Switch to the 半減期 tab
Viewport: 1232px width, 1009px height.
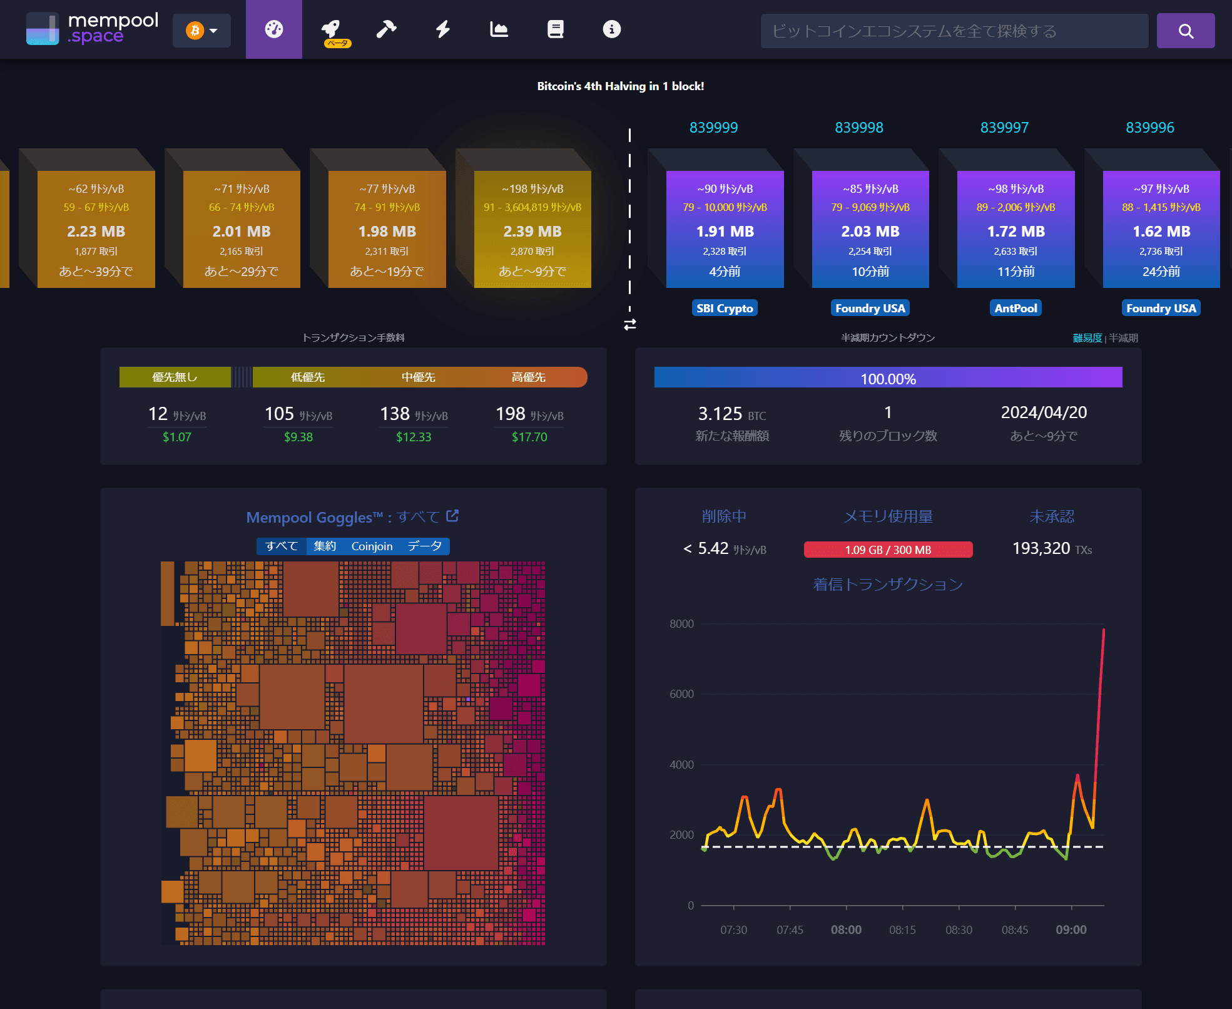[x=1123, y=338]
